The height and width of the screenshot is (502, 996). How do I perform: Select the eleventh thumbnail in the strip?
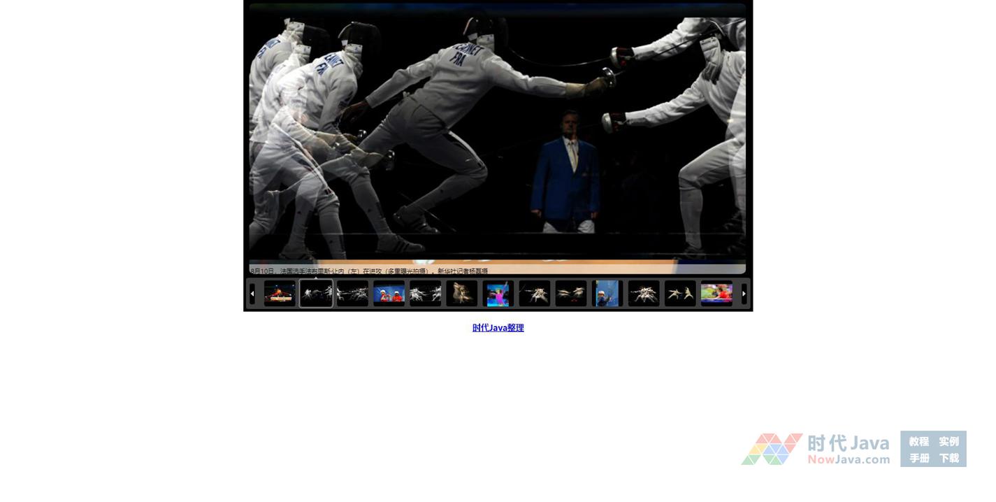(643, 294)
